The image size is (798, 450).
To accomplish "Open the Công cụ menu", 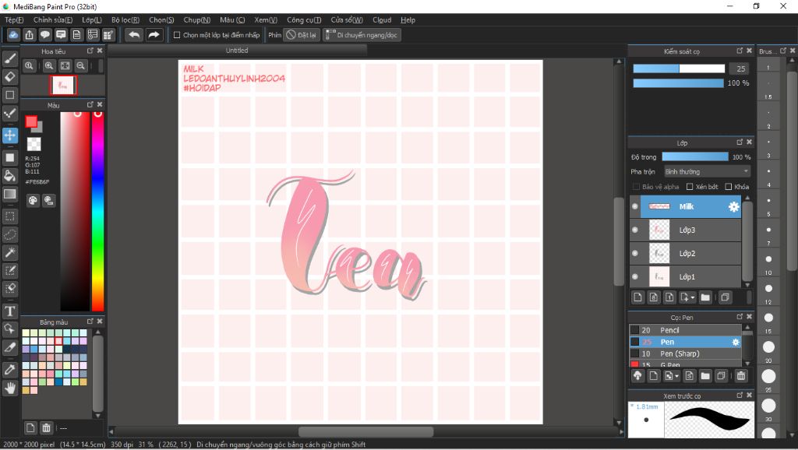I will point(304,19).
